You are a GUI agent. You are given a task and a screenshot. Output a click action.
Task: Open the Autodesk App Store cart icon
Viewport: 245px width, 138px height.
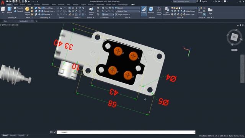[x=216, y=2]
